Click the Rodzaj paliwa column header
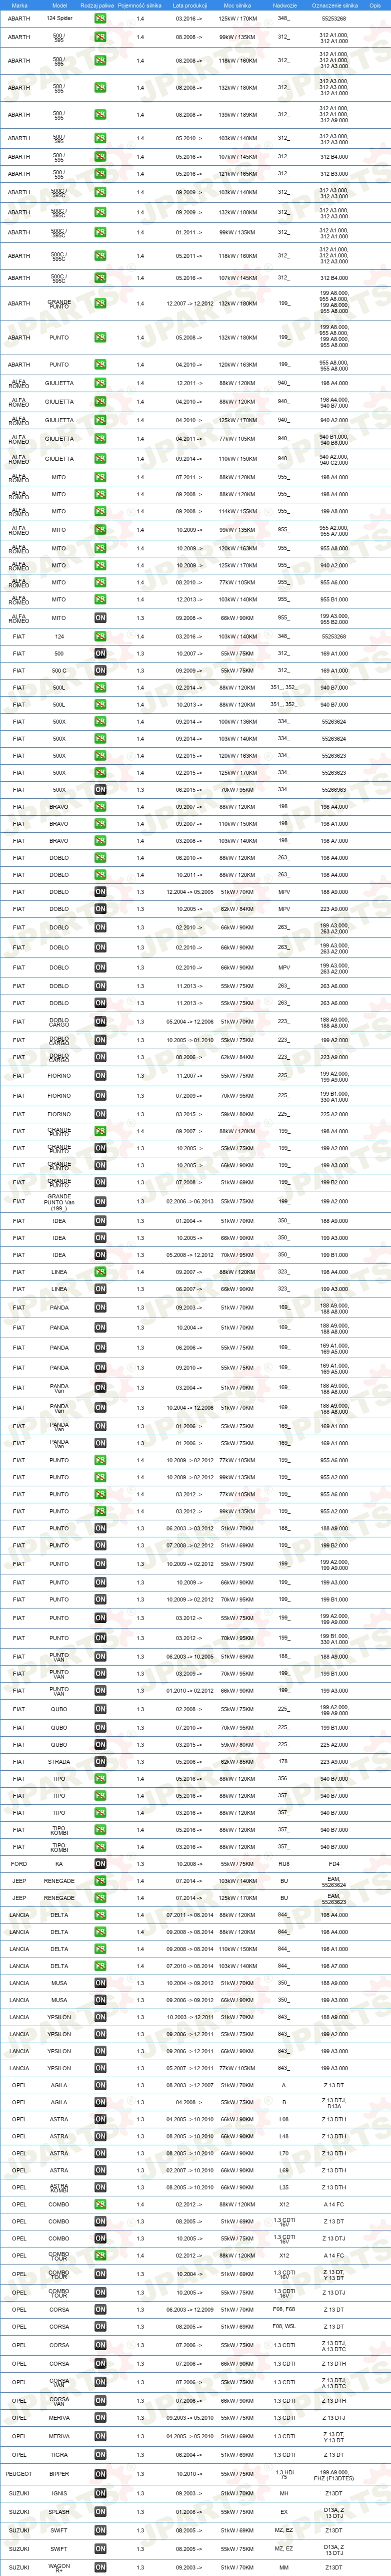This screenshot has height=2576, width=391. pos(97,5)
